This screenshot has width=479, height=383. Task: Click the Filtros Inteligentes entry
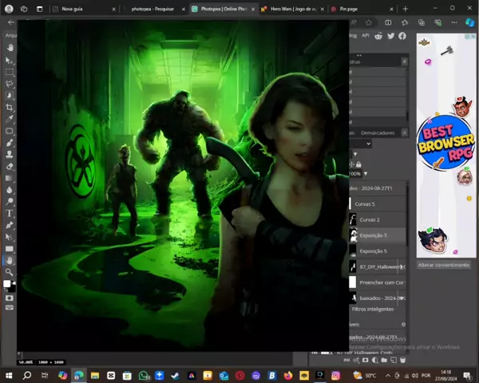tap(372, 309)
